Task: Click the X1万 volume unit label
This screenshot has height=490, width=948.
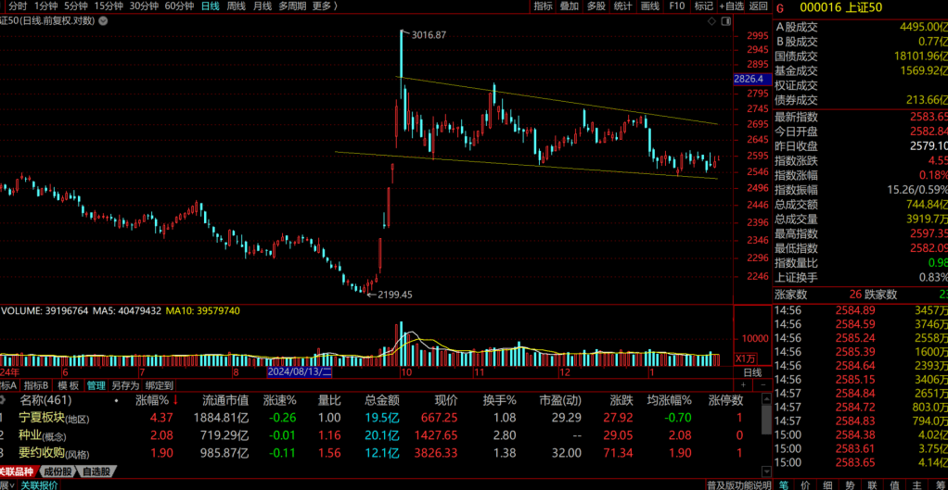Action: click(745, 358)
